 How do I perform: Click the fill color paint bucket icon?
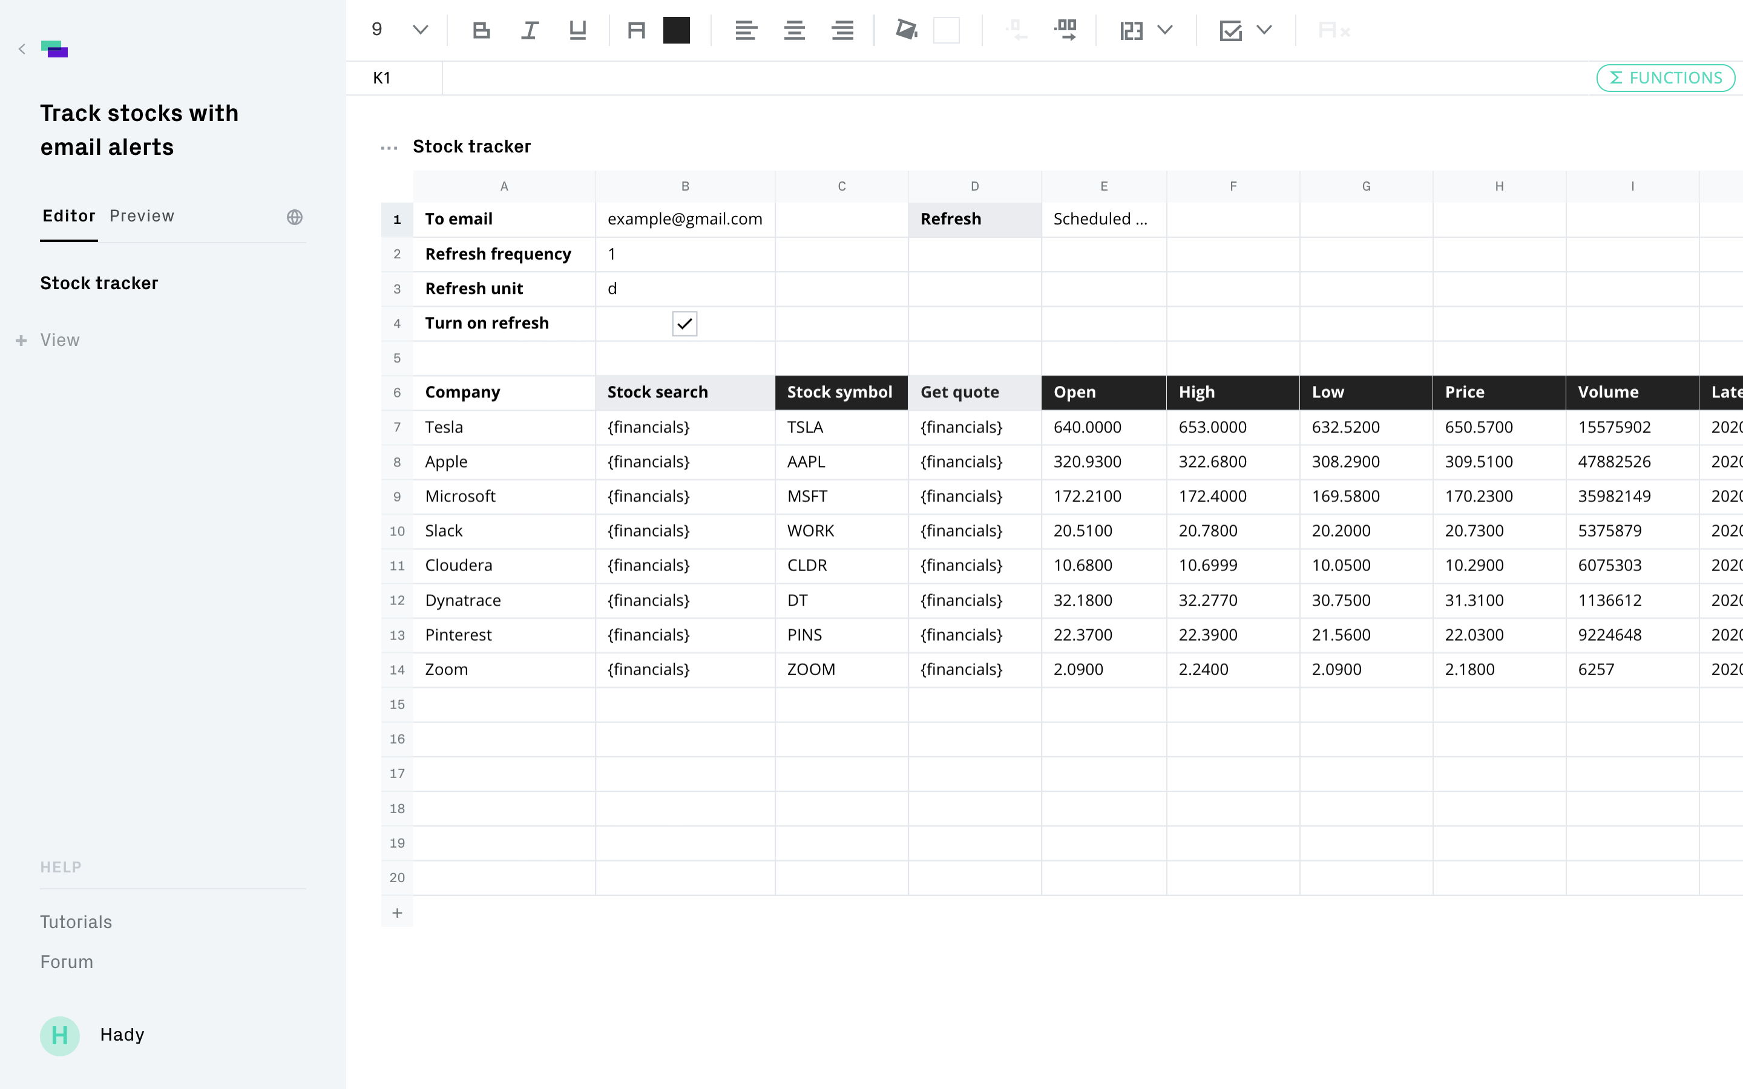906,30
